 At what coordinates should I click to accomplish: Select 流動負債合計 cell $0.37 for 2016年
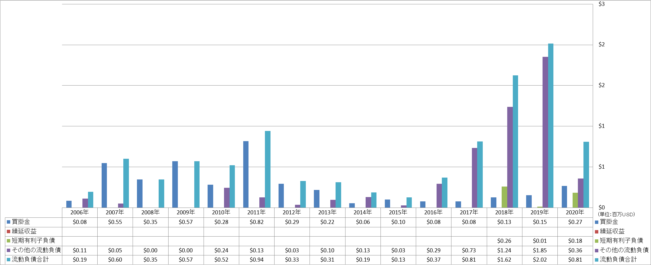[x=433, y=260]
